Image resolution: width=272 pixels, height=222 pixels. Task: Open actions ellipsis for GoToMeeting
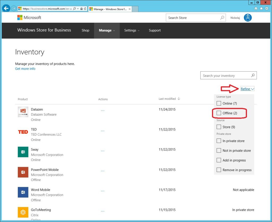tap(103, 211)
